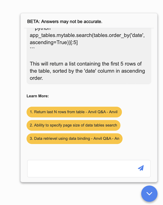Click the '2.' number on second suggestion

tap(31, 125)
